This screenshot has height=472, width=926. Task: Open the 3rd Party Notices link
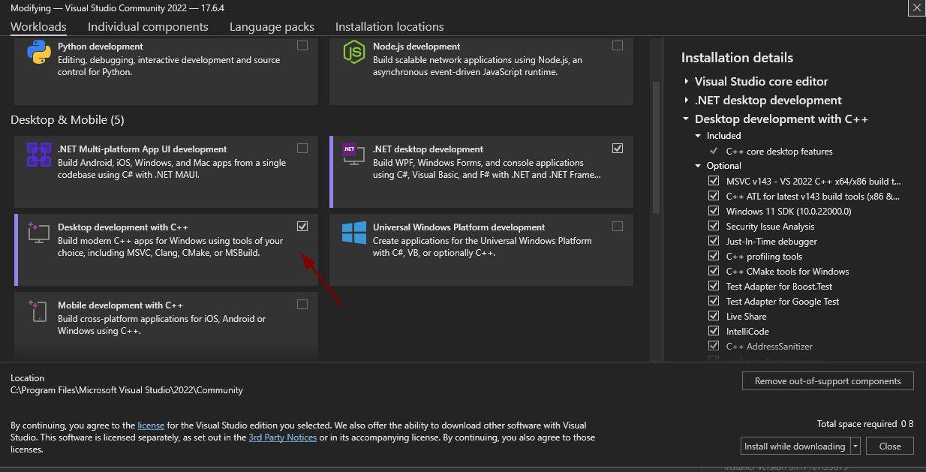pyautogui.click(x=282, y=437)
